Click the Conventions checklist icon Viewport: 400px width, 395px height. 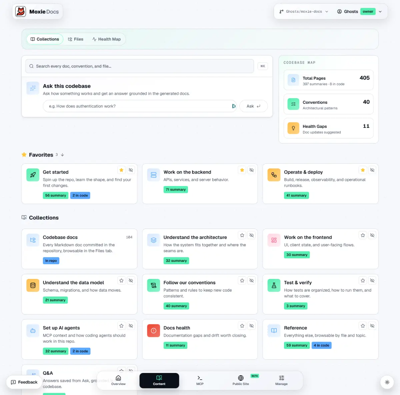click(293, 104)
